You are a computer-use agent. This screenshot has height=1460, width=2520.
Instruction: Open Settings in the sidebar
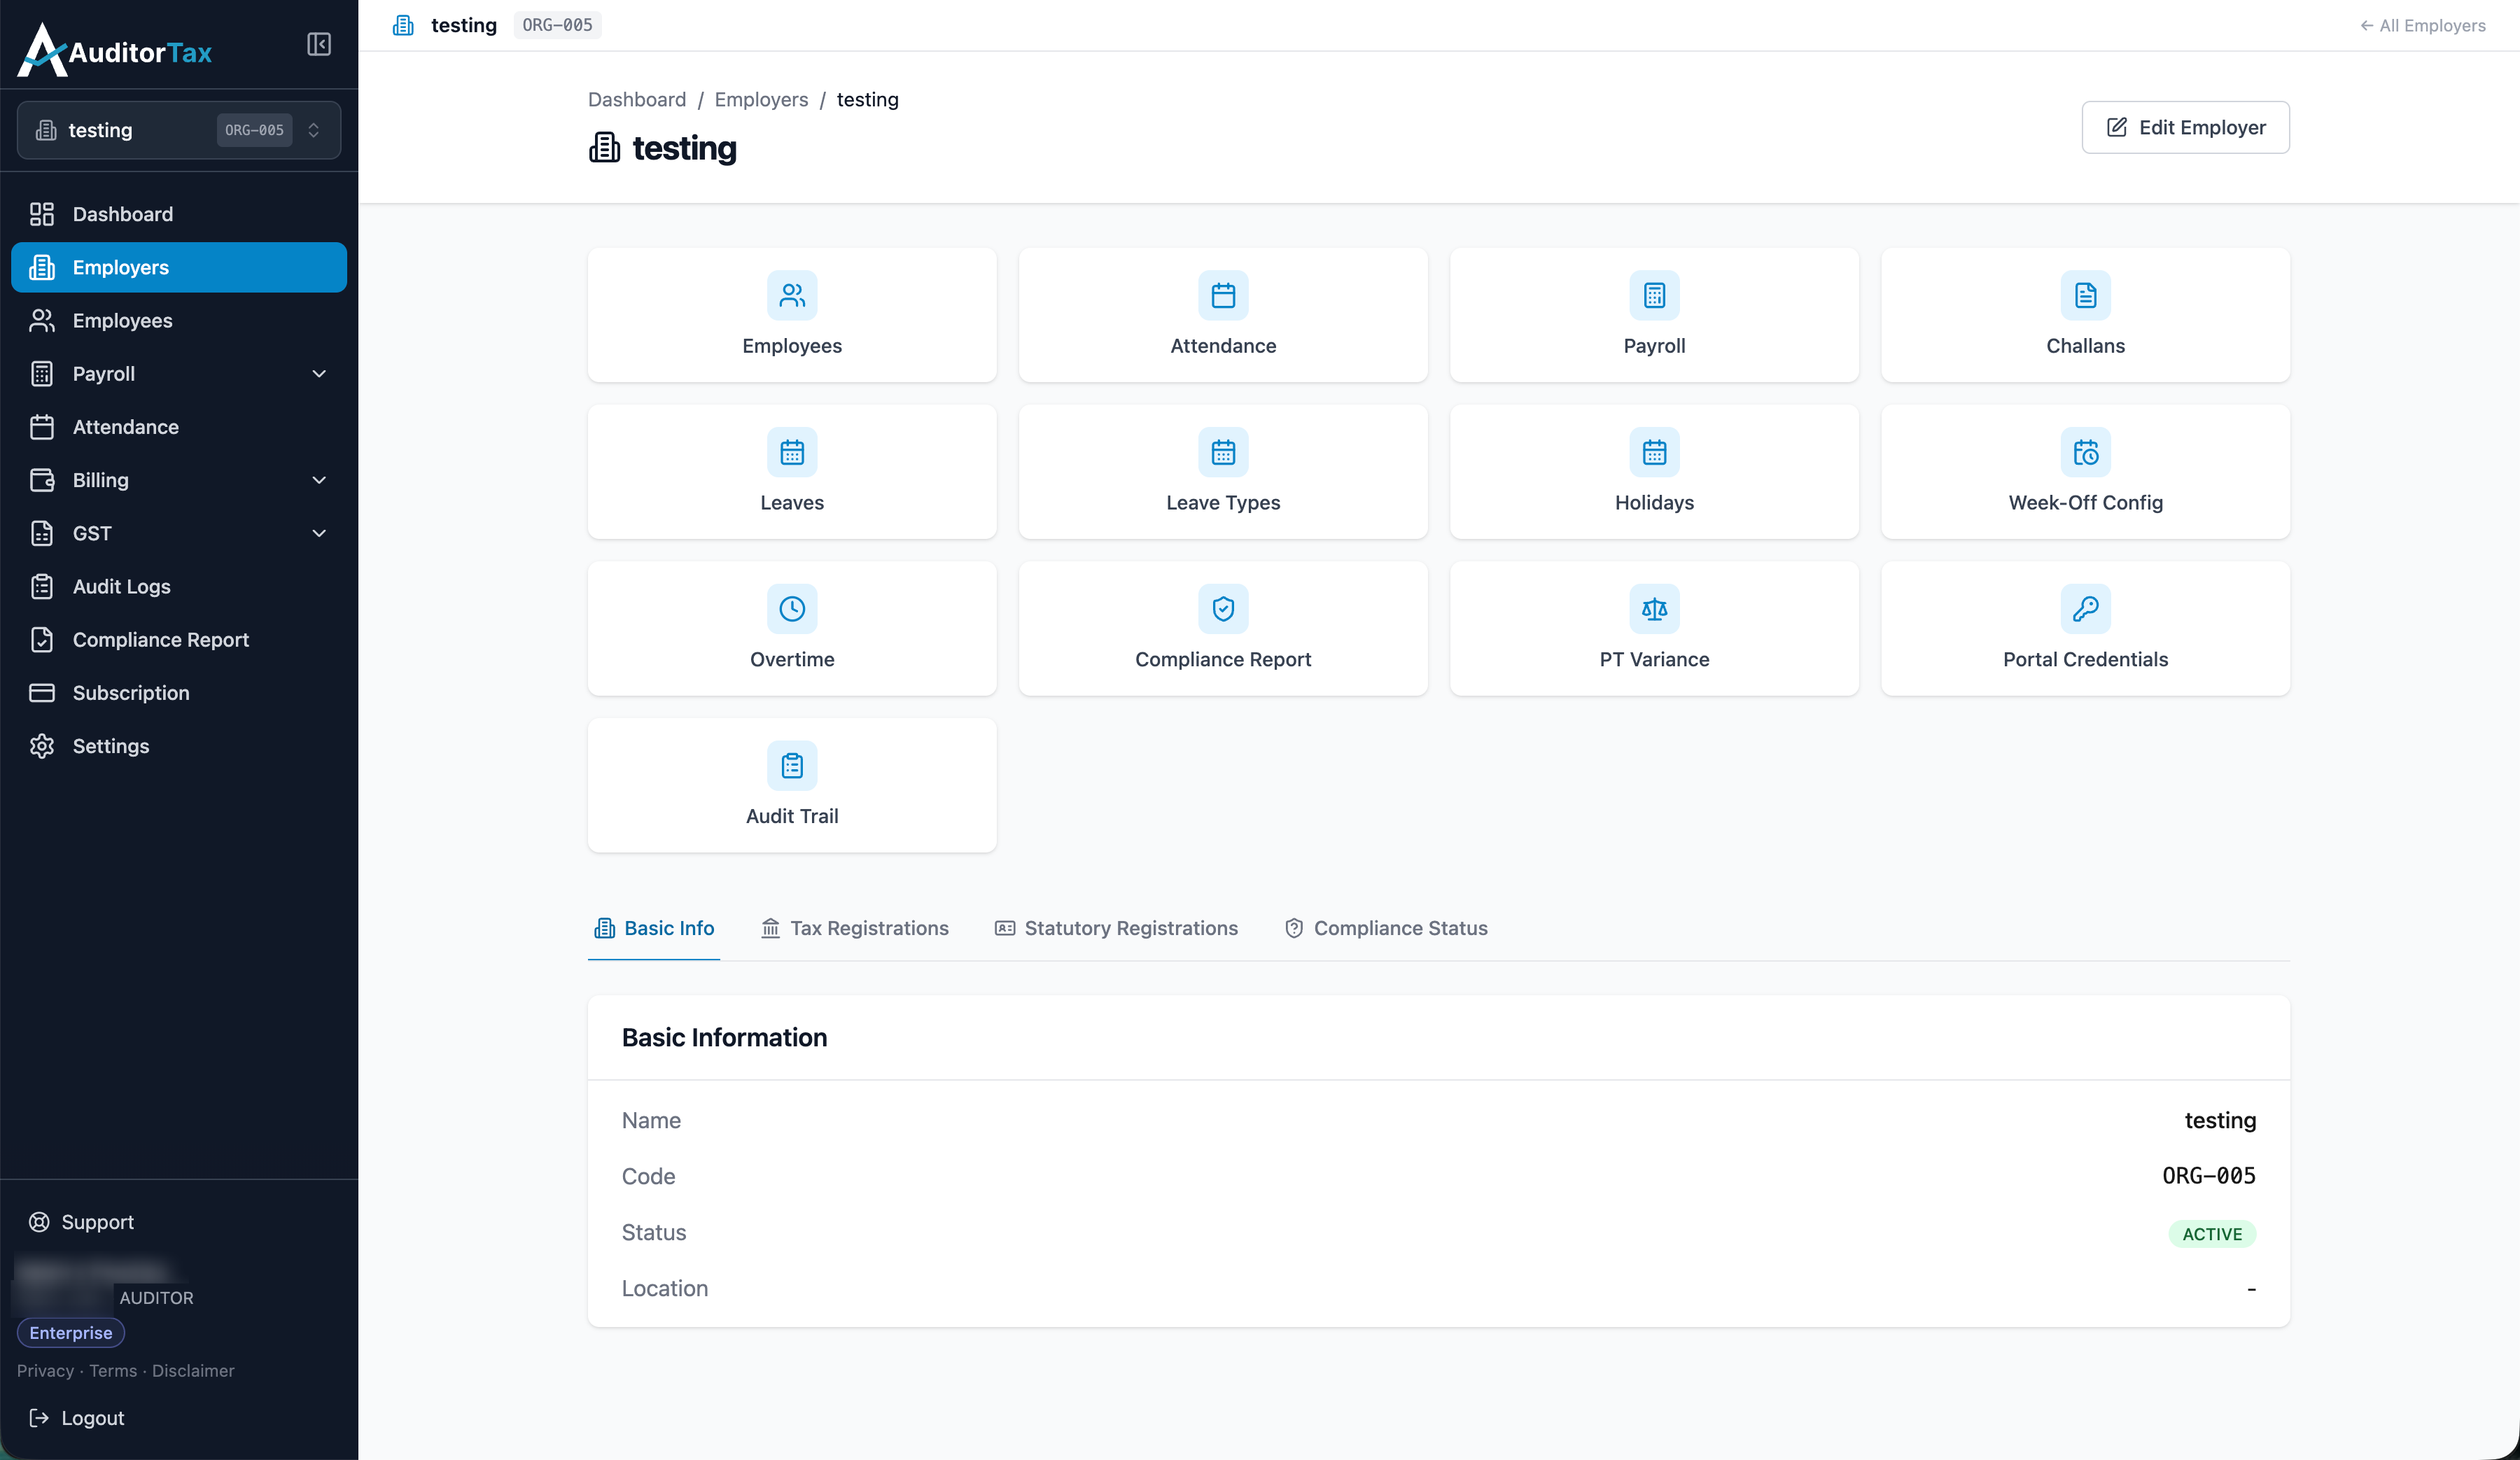coord(179,746)
